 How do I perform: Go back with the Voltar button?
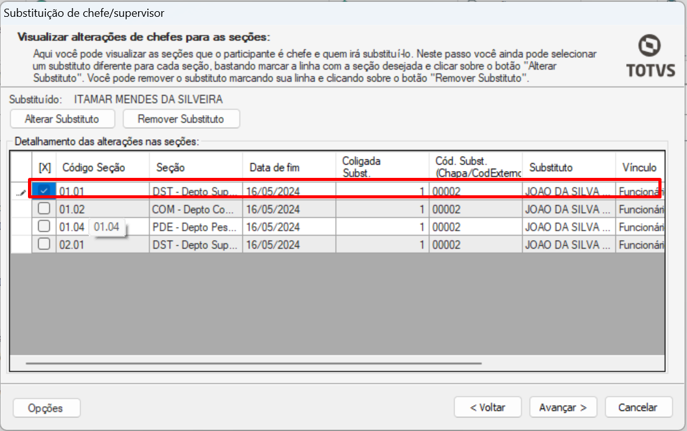click(487, 407)
